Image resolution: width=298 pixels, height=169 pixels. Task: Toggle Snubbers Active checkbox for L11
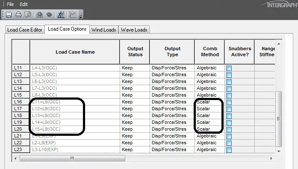[229, 68]
